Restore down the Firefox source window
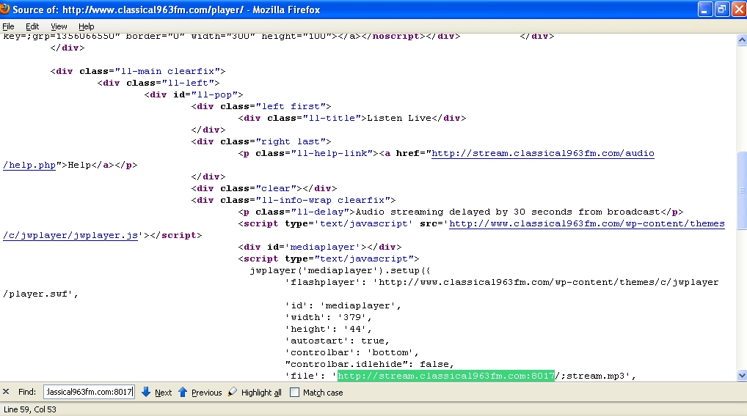The image size is (747, 416). 722,10
